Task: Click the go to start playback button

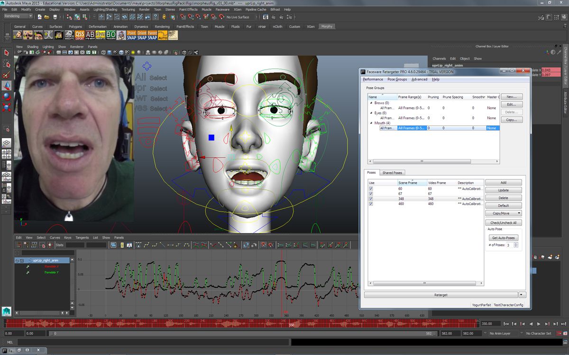Action: tap(506, 324)
